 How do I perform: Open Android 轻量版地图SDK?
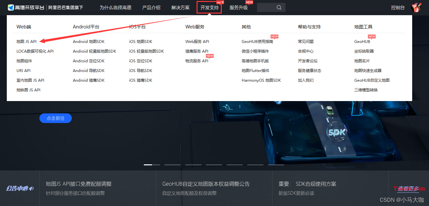pyautogui.click(x=94, y=51)
